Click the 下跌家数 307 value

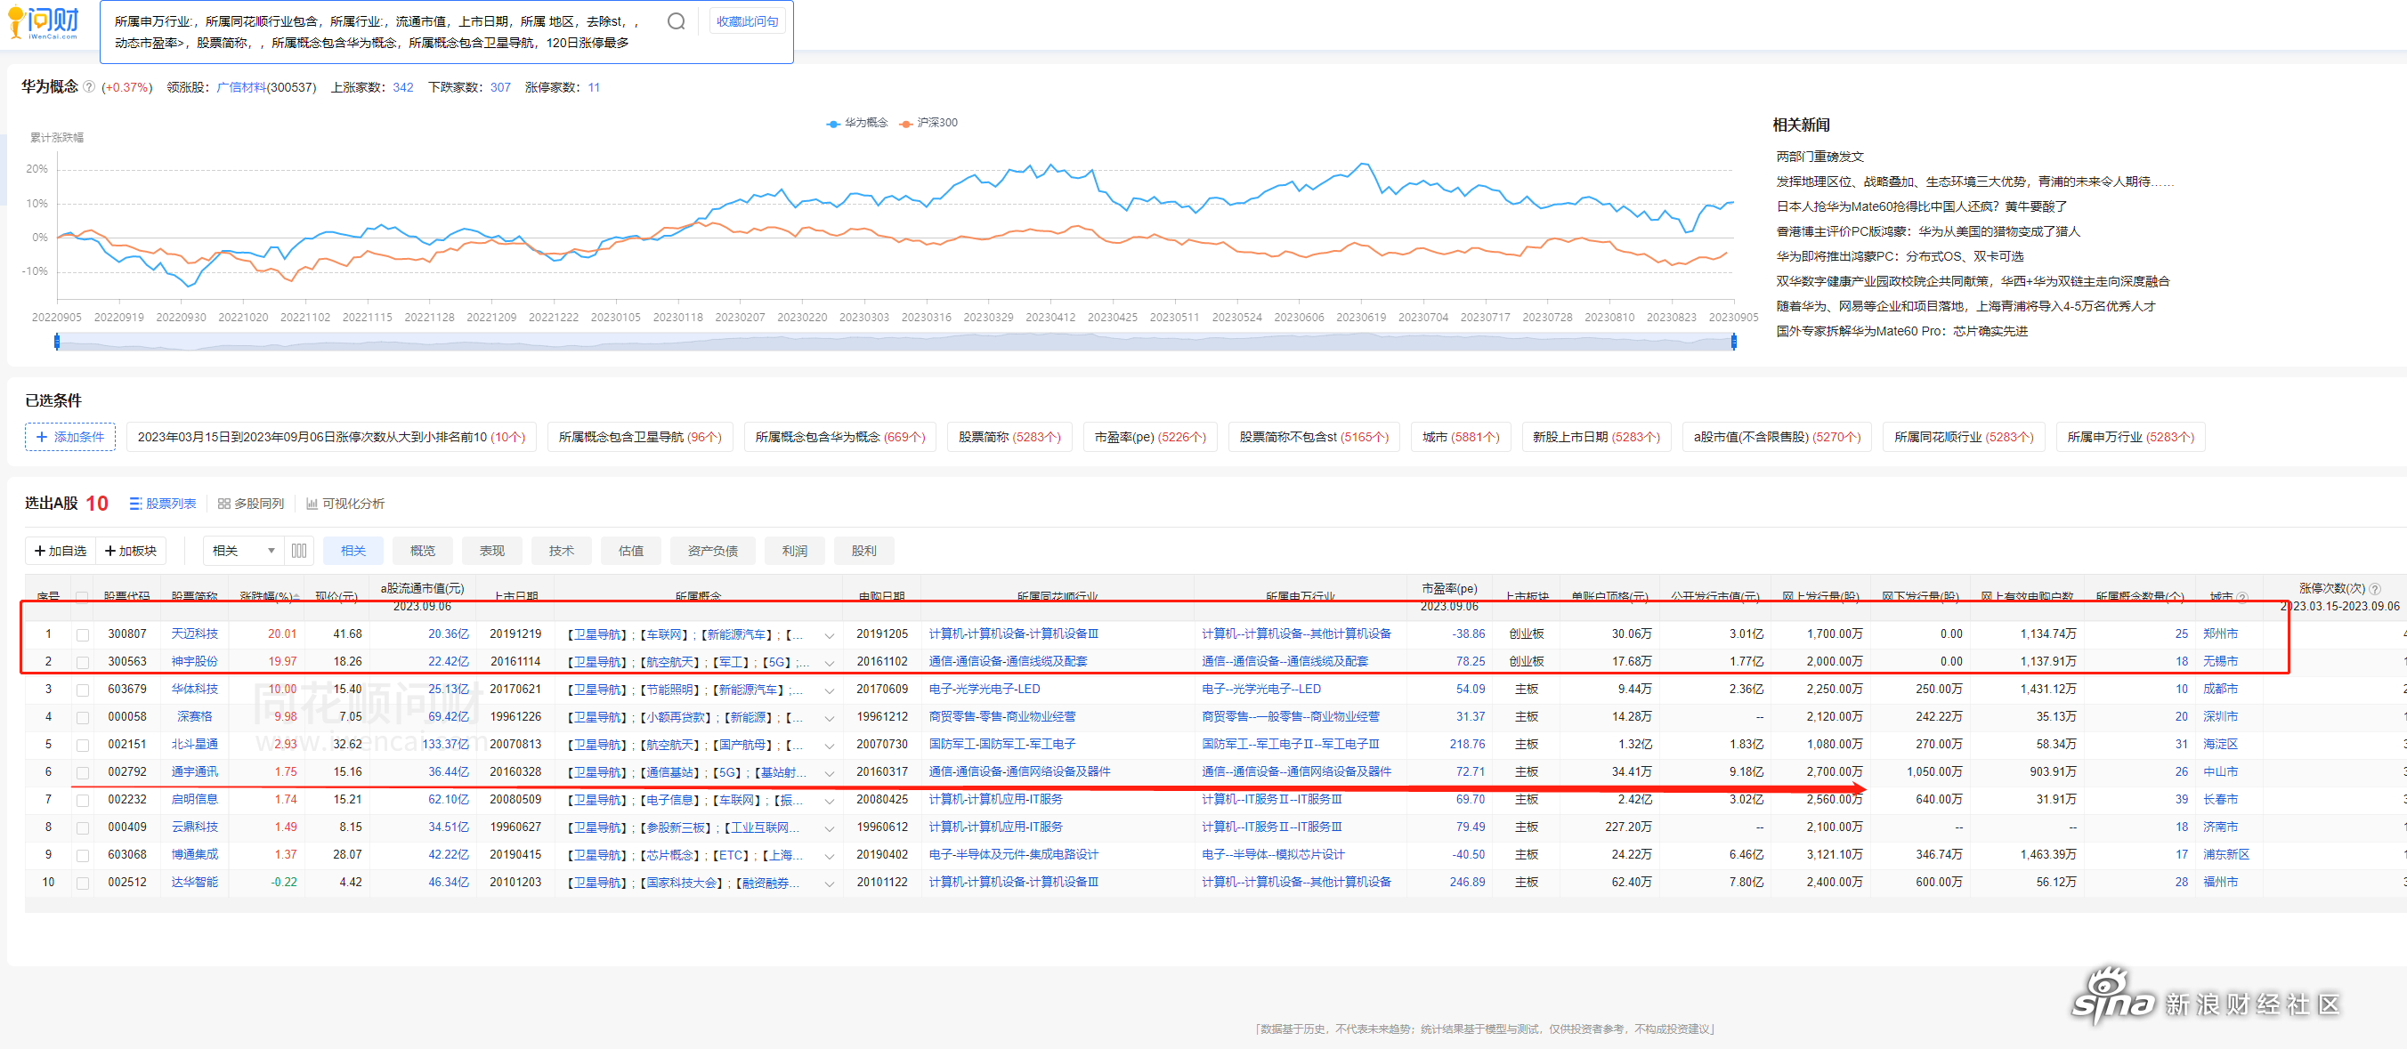point(501,87)
